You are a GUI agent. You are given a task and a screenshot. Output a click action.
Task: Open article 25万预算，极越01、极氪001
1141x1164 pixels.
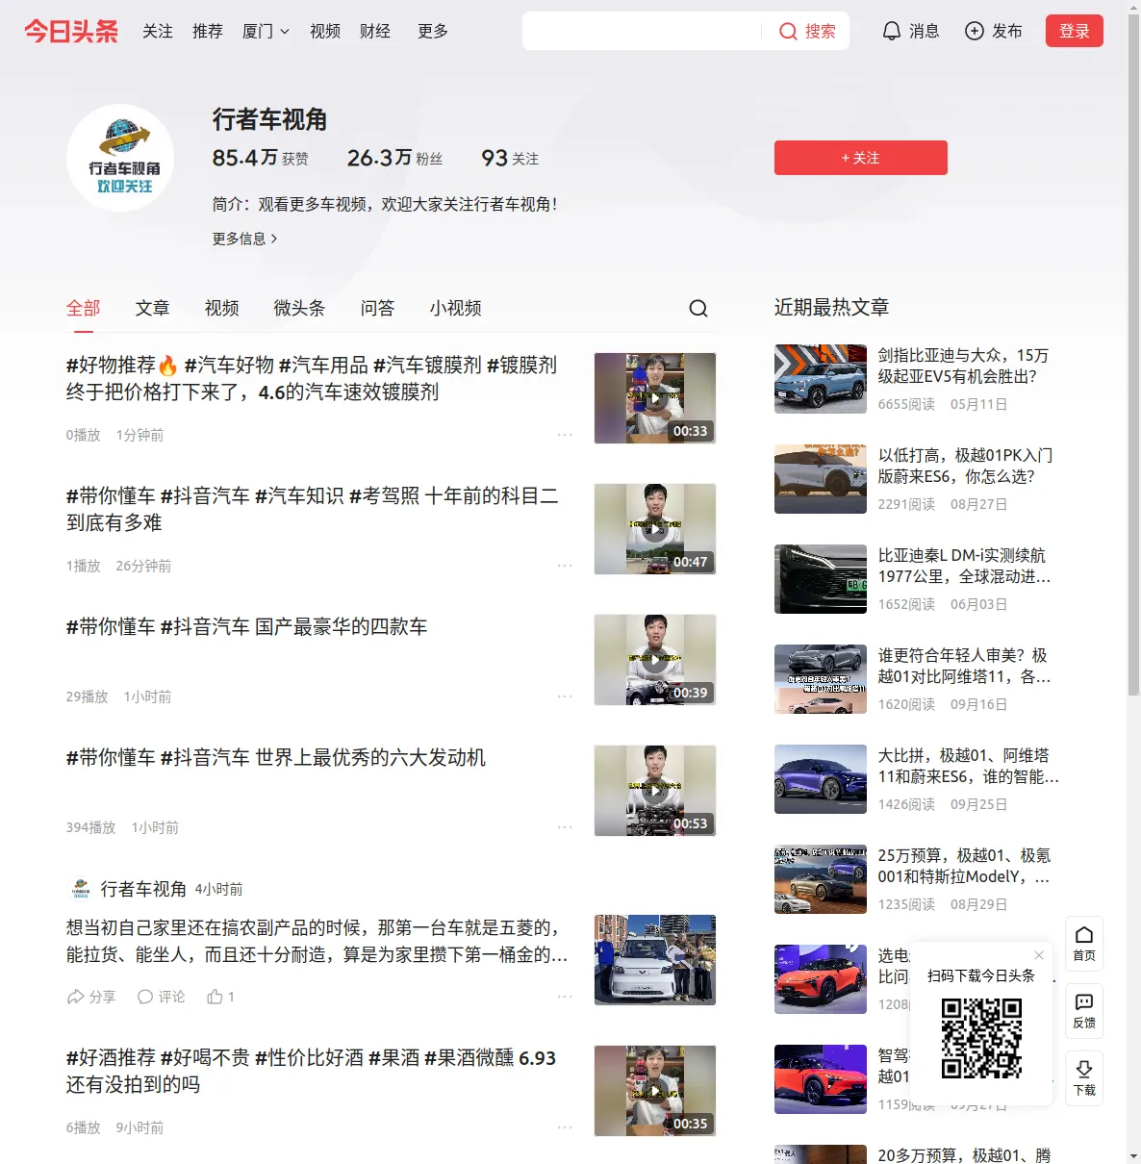click(x=965, y=866)
